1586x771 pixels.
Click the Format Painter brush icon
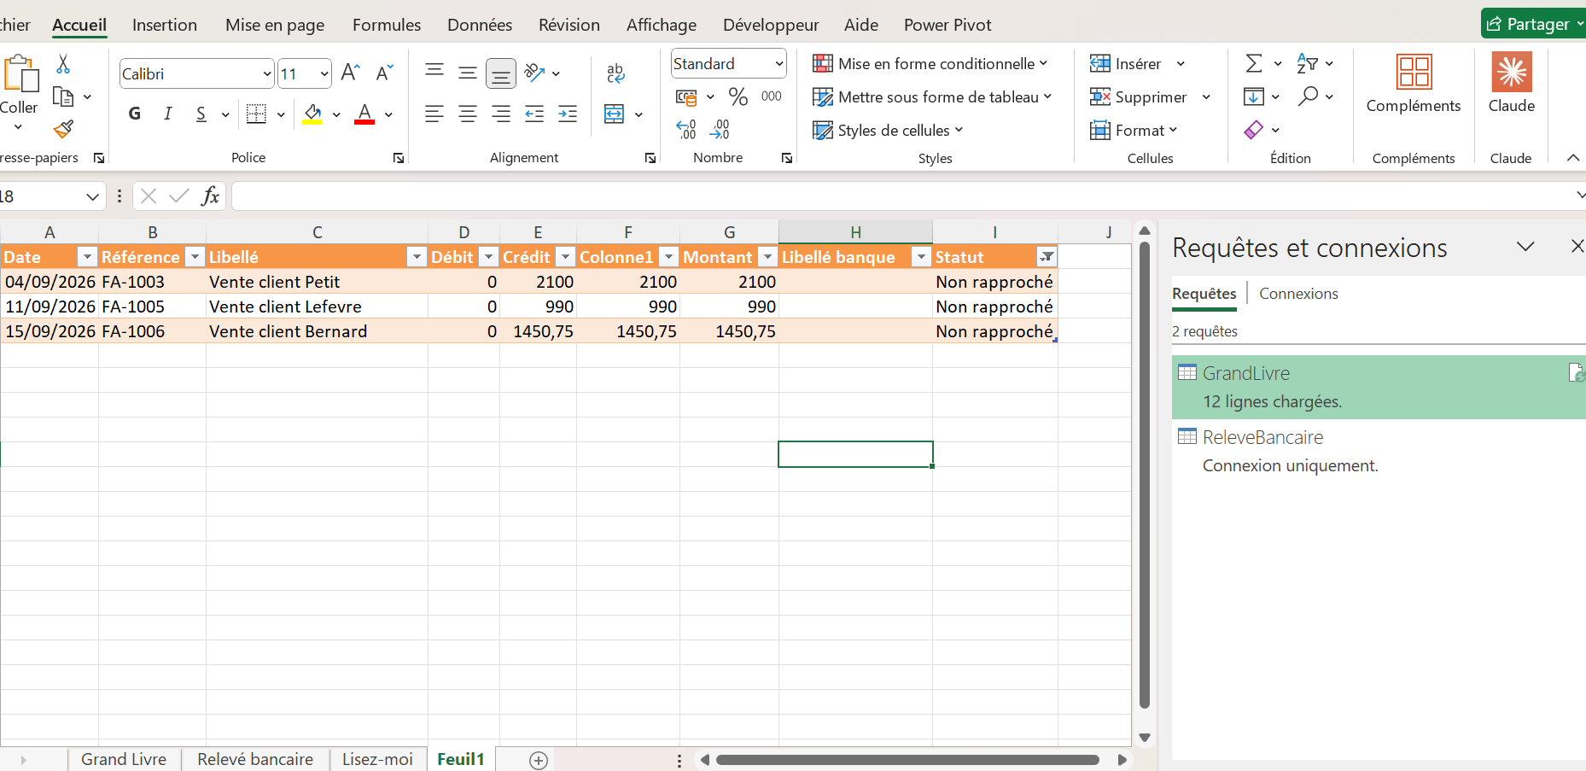[63, 130]
